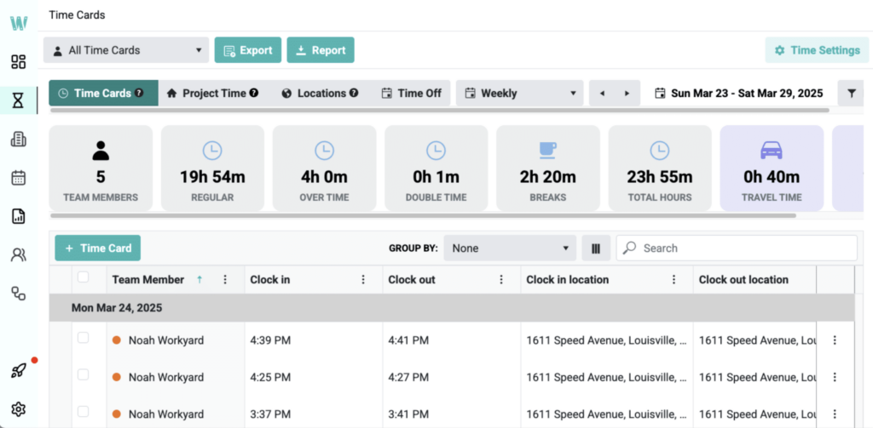Image resolution: width=873 pixels, height=428 pixels.
Task: Click the Export button
Action: (247, 50)
